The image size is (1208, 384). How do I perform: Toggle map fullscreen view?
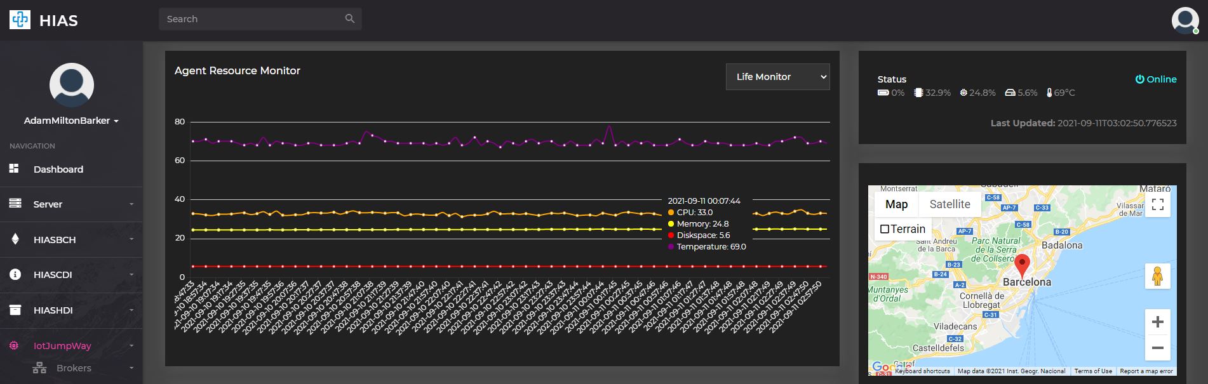1158,204
